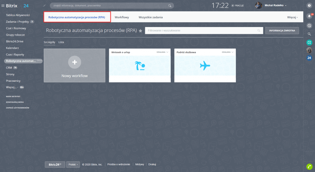Click the blue 24 icon in right sidebar
The height and width of the screenshot is (172, 315).
309,58
